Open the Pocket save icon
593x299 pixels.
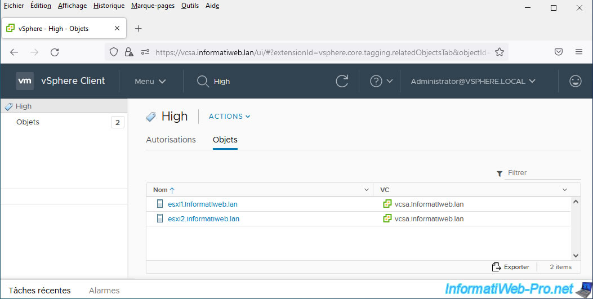click(559, 52)
